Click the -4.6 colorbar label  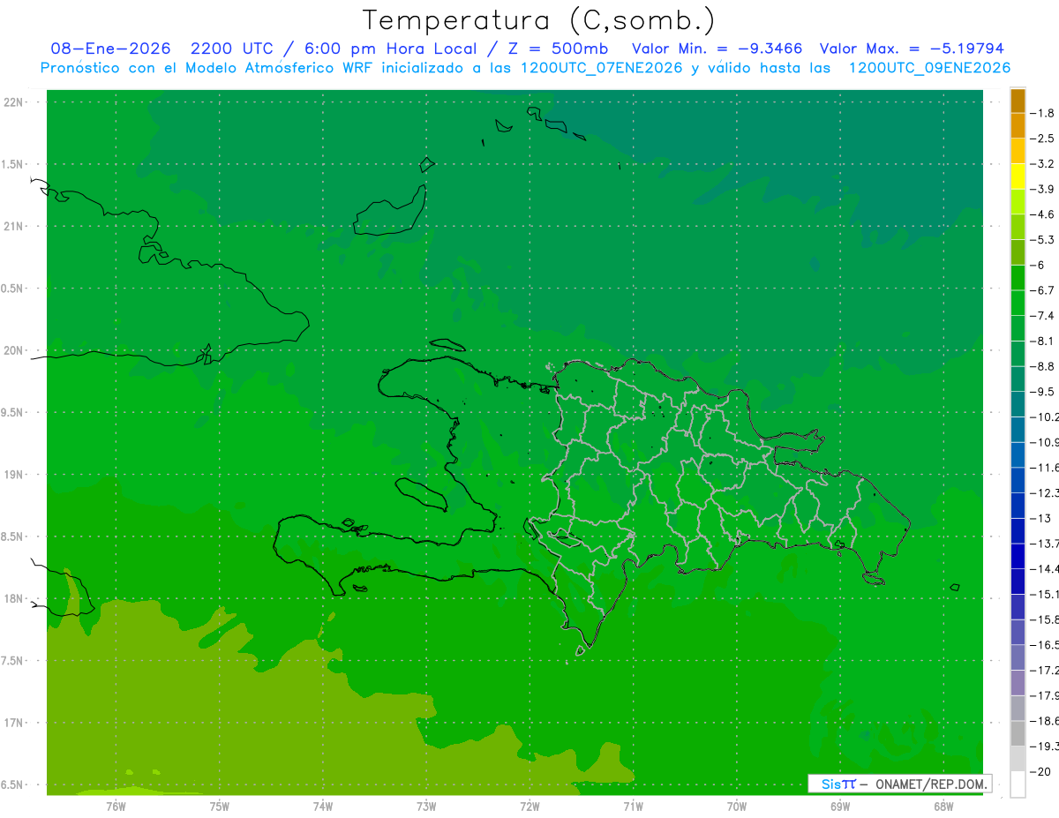coord(1042,214)
